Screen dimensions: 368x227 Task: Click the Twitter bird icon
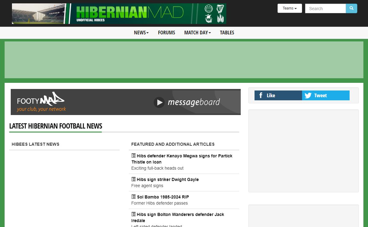point(308,95)
